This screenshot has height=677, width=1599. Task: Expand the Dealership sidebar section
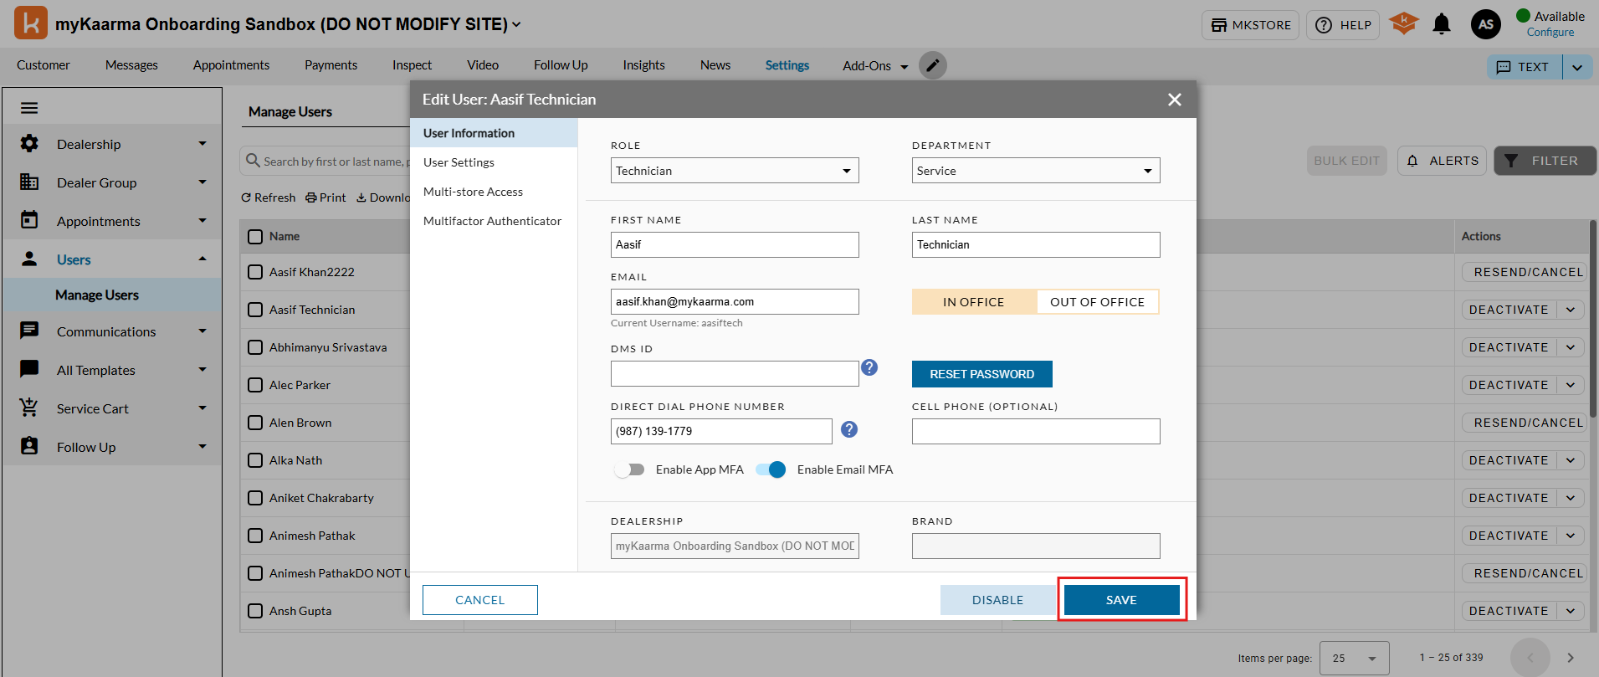tap(202, 144)
